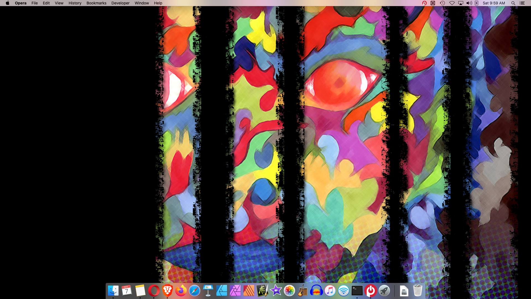Launch GarageBand from the Dock

(303, 291)
